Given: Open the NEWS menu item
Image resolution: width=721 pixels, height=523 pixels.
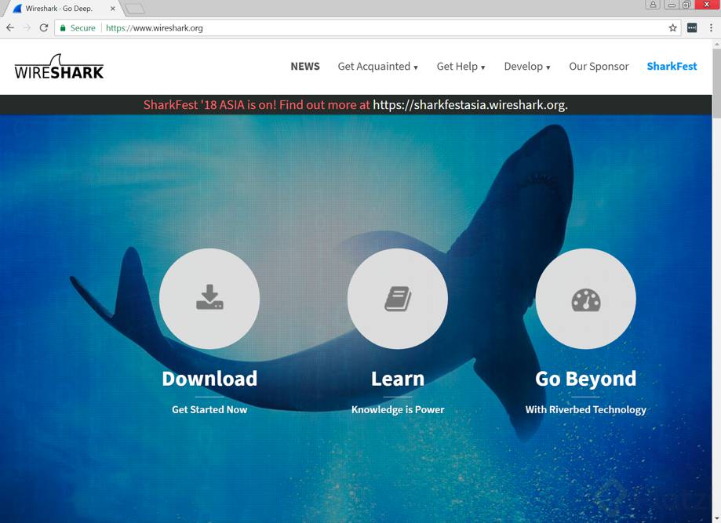Looking at the screenshot, I should [x=305, y=66].
